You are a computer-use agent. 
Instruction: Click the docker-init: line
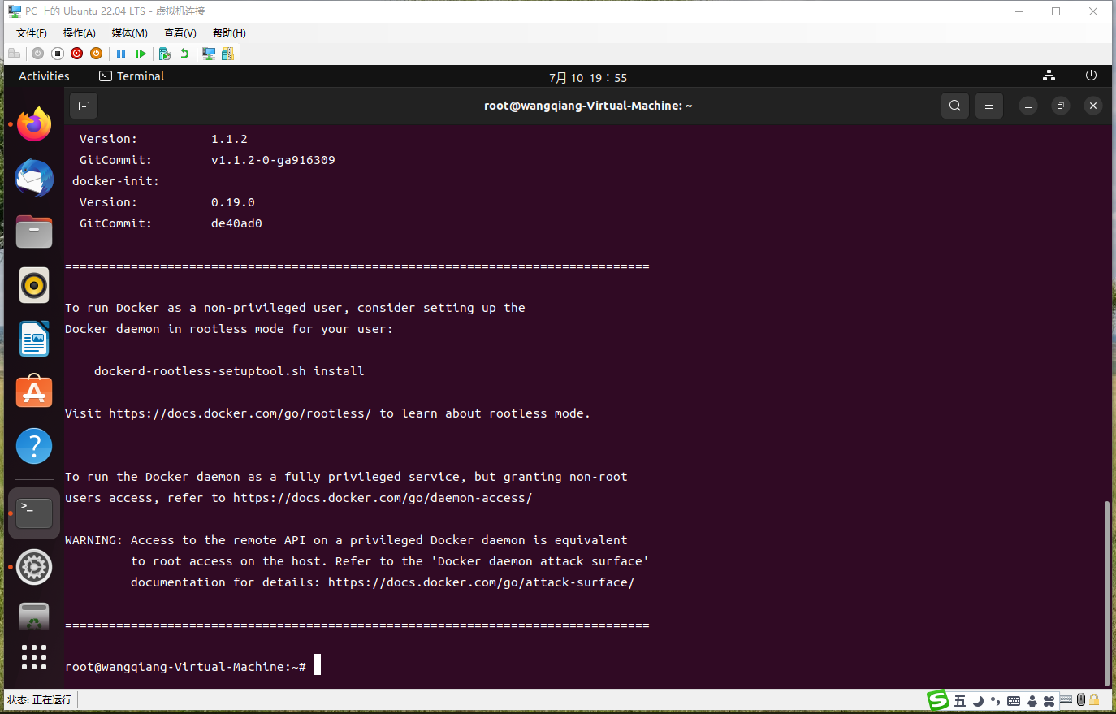point(115,181)
